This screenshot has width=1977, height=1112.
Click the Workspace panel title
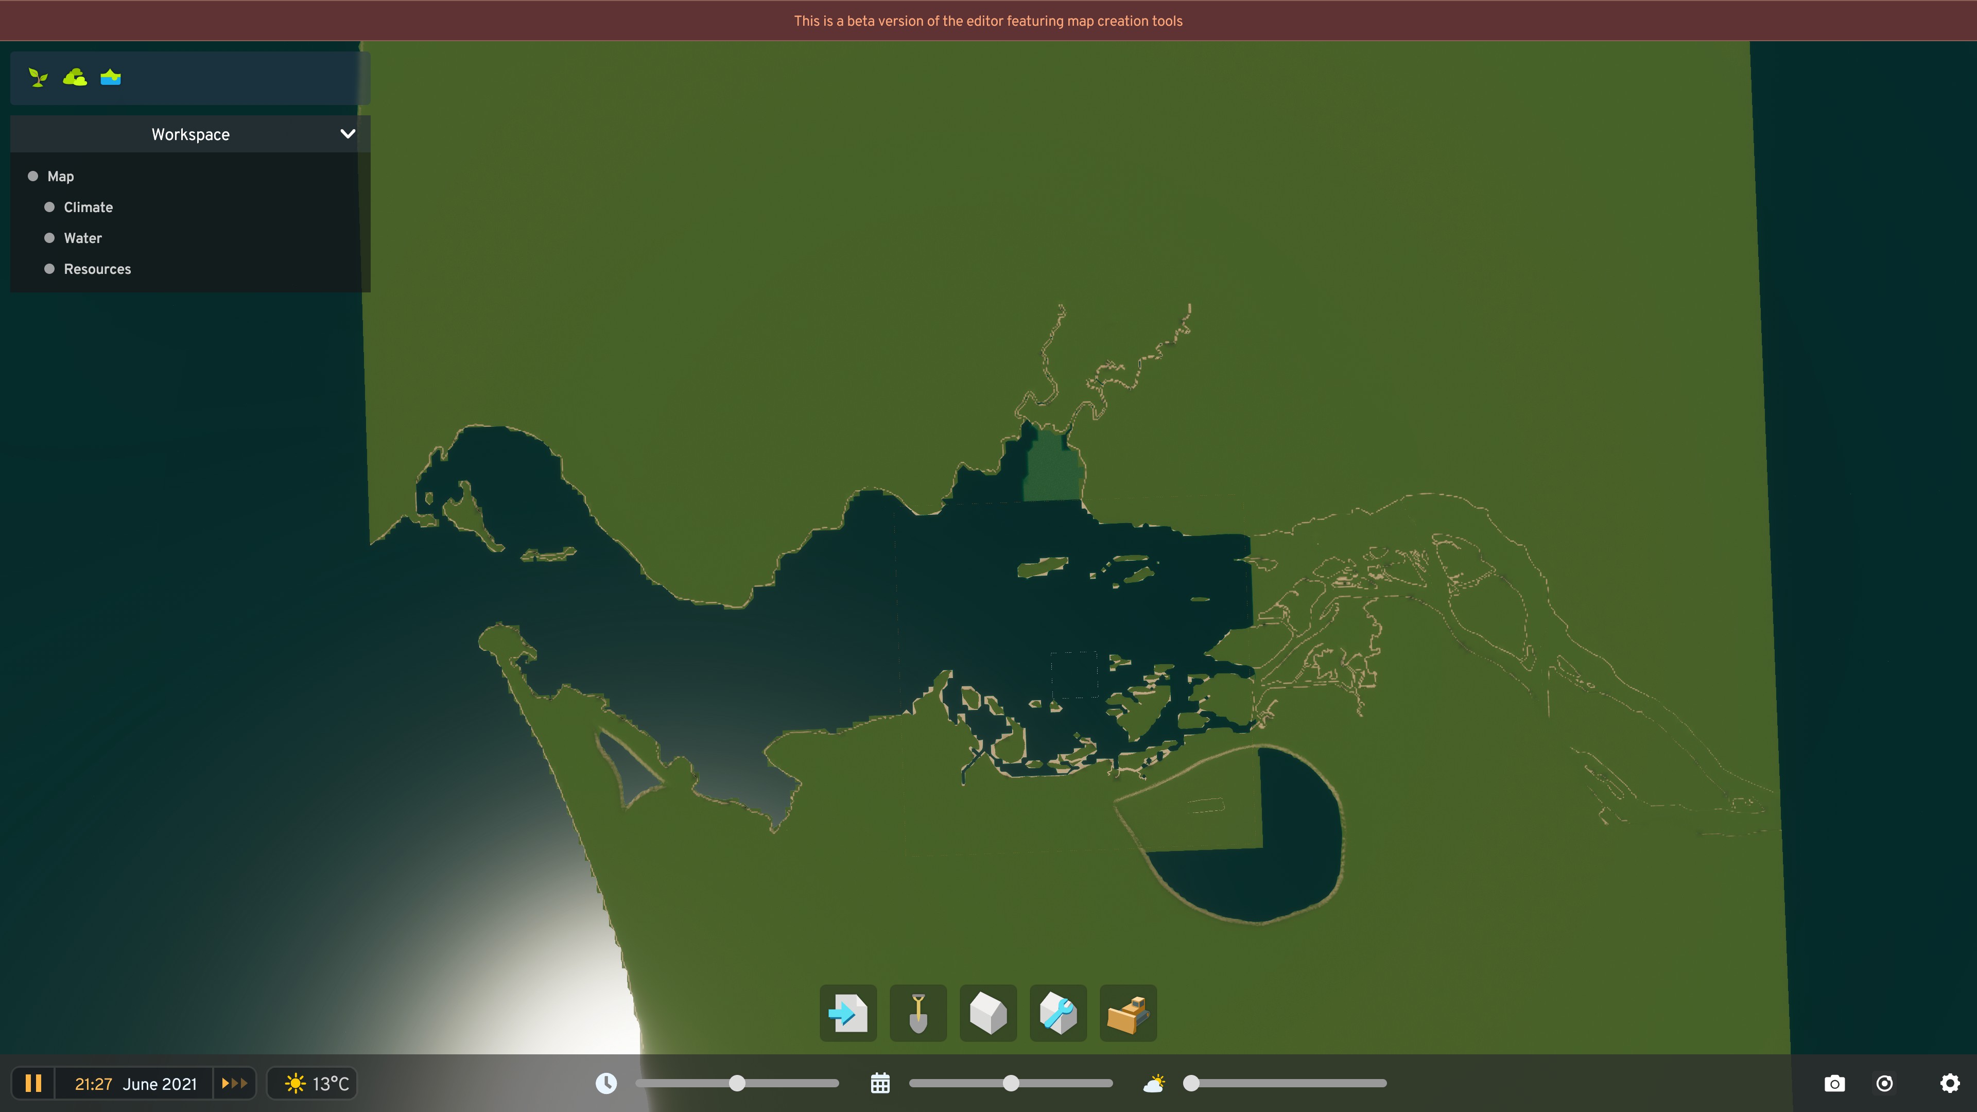pyautogui.click(x=190, y=134)
